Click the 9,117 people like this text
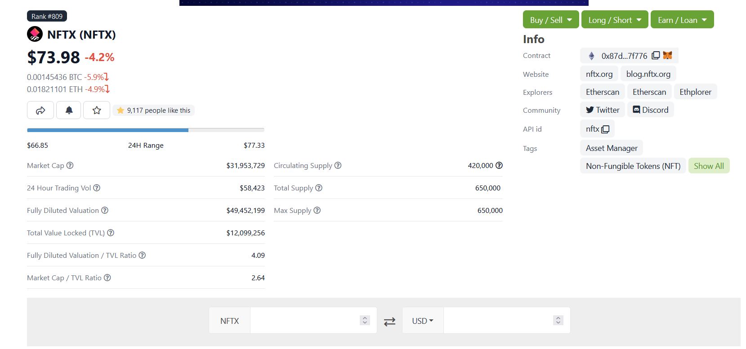 159,110
